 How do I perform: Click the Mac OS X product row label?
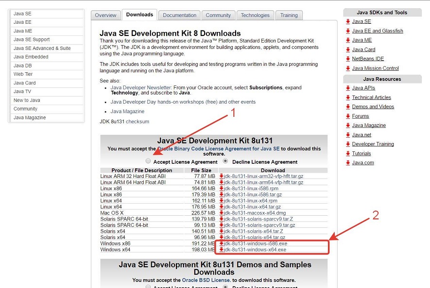pyautogui.click(x=112, y=213)
